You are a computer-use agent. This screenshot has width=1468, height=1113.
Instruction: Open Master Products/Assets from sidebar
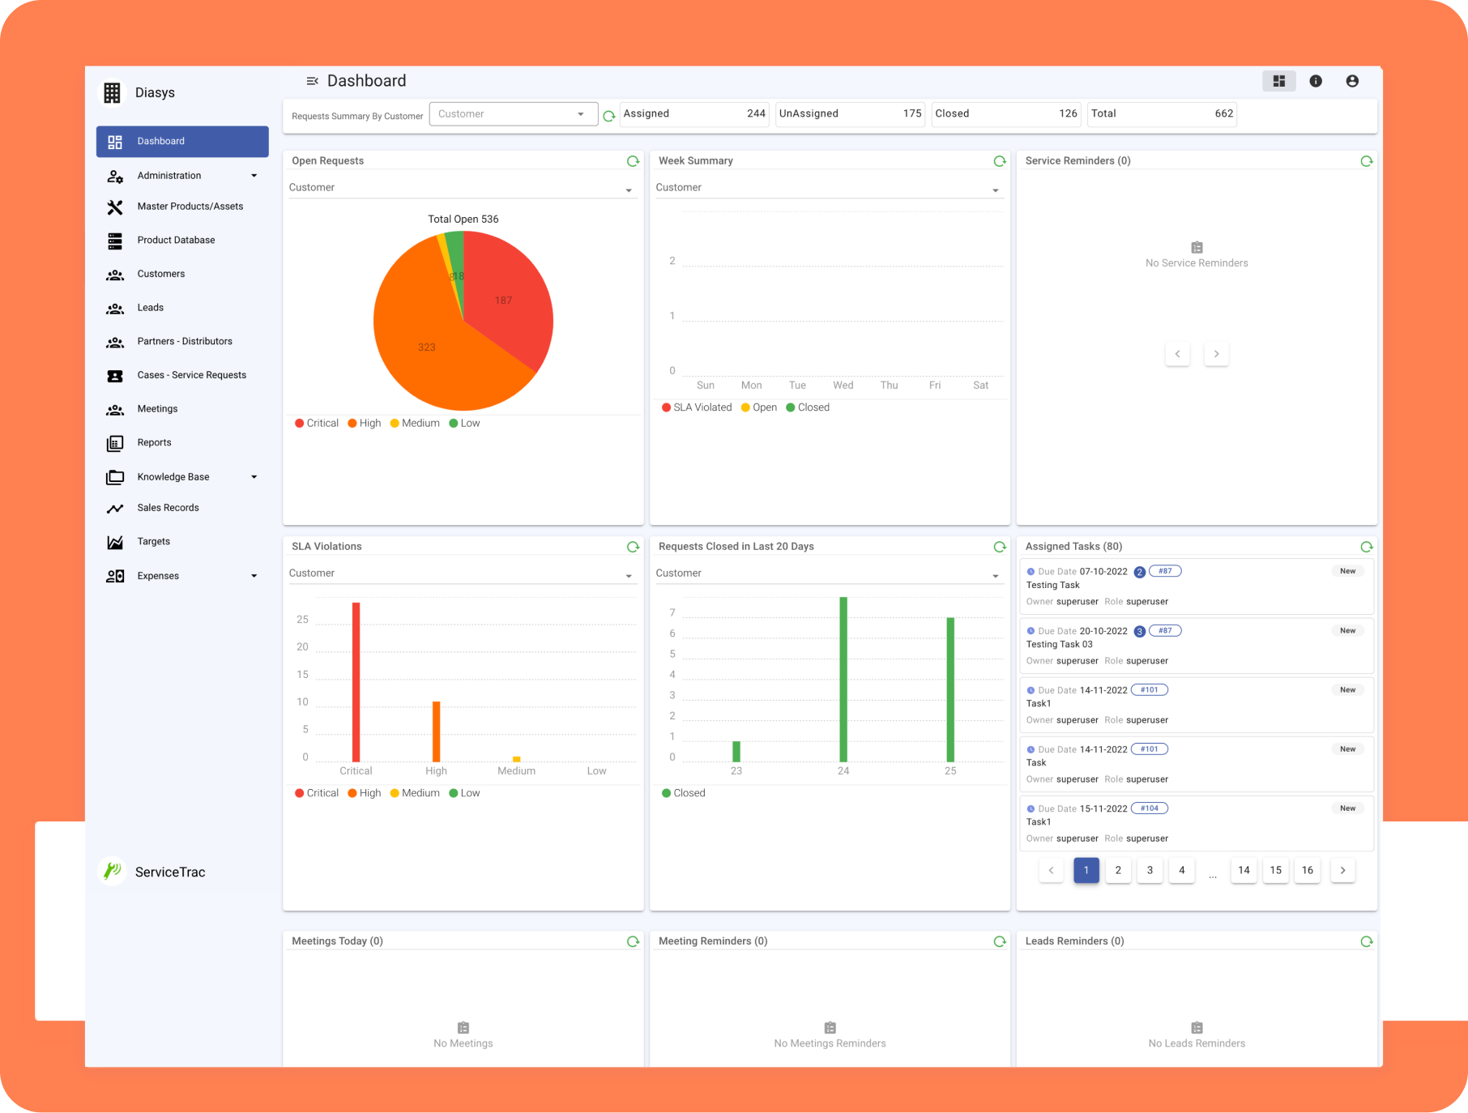pyautogui.click(x=182, y=207)
